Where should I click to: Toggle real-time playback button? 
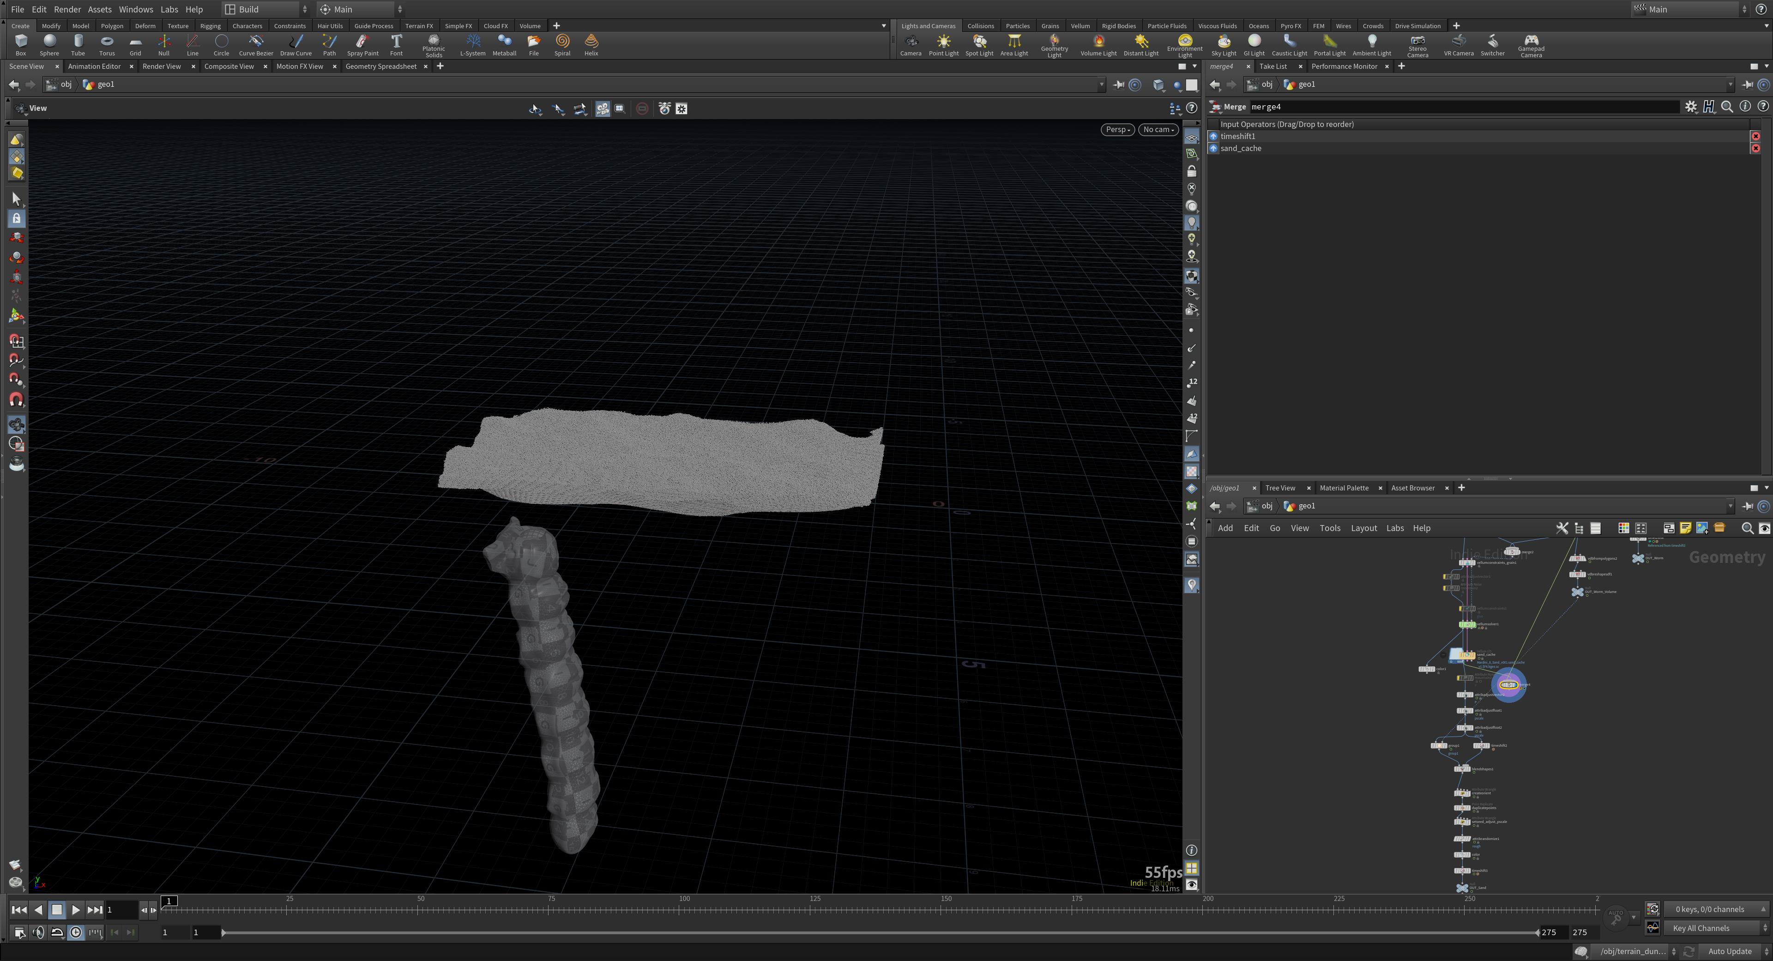tap(76, 932)
